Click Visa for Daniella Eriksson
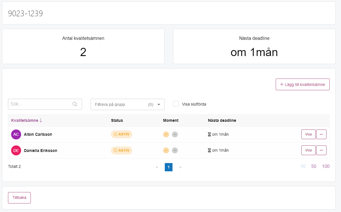The width and height of the screenshot is (341, 212). [x=308, y=150]
